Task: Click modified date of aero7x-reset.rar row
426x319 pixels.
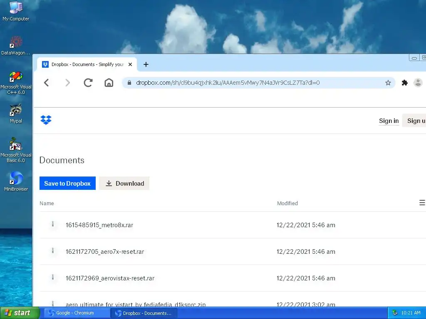Action: click(x=306, y=252)
